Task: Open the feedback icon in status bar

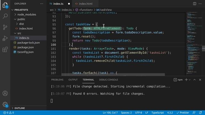Action: pos(194,113)
